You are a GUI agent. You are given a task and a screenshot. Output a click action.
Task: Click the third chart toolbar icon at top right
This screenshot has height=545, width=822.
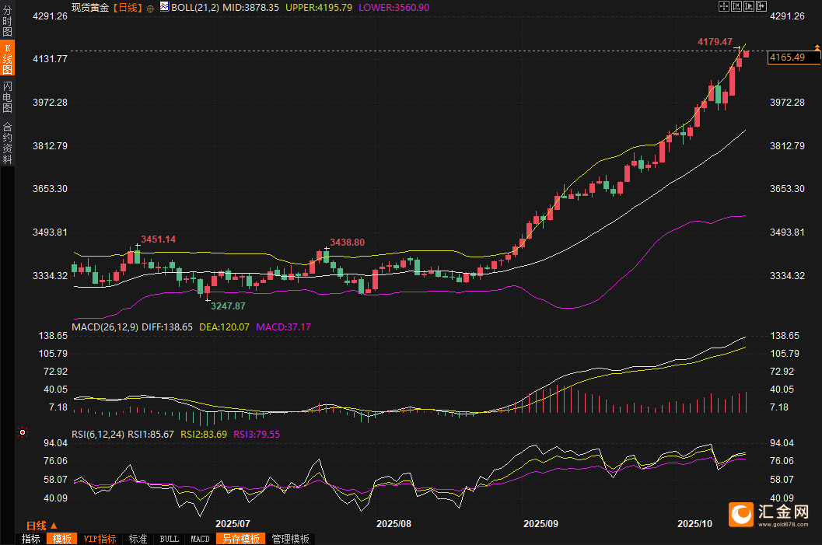pos(748,6)
